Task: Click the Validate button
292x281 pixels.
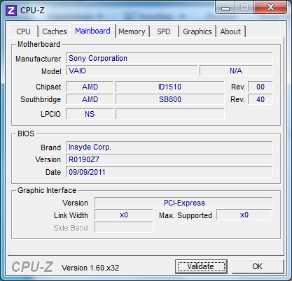Action: pos(201,266)
